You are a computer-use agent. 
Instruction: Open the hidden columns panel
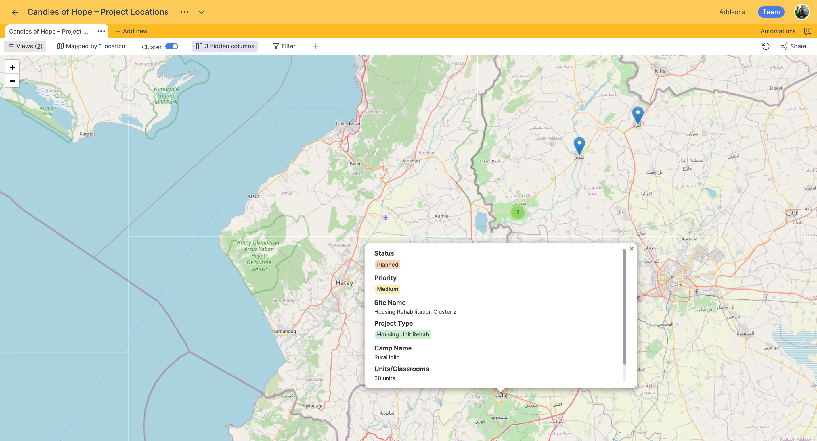[225, 46]
